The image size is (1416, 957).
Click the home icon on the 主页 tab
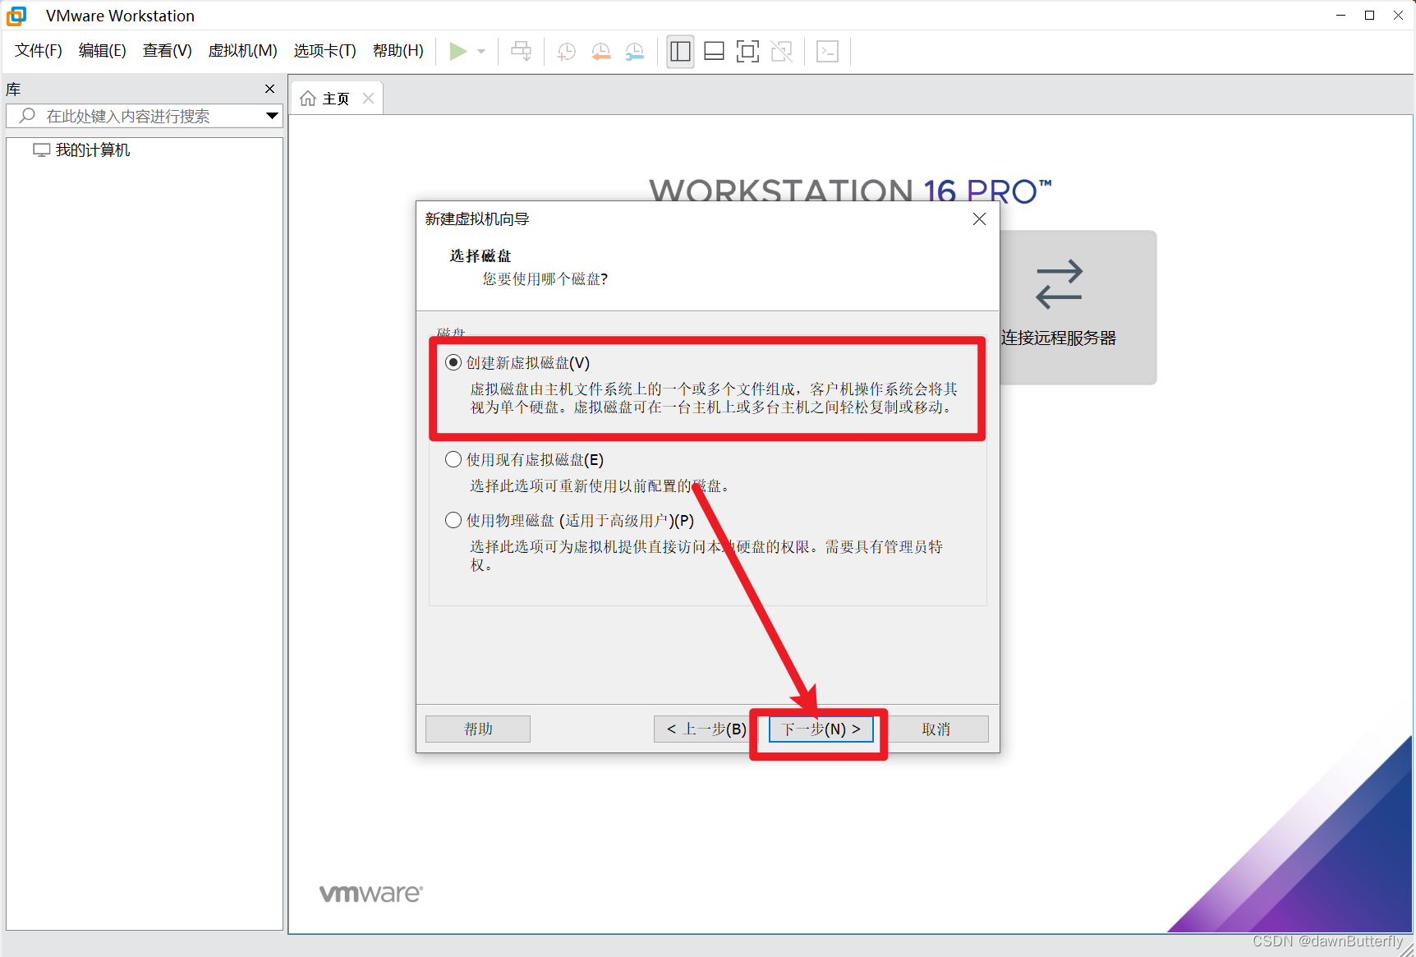(x=308, y=99)
